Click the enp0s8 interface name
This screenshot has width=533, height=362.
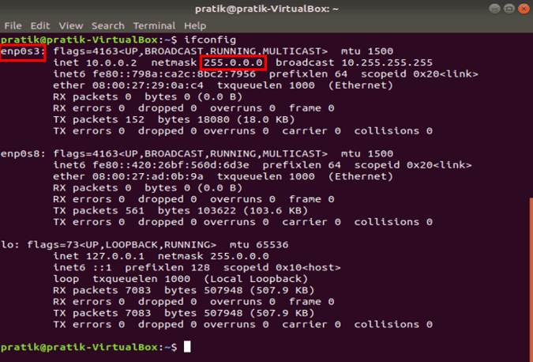pyautogui.click(x=23, y=154)
